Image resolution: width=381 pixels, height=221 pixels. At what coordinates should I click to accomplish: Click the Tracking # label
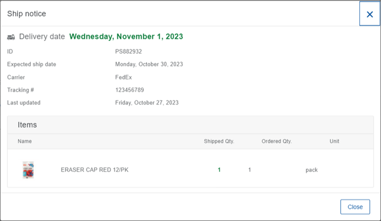[x=21, y=90]
